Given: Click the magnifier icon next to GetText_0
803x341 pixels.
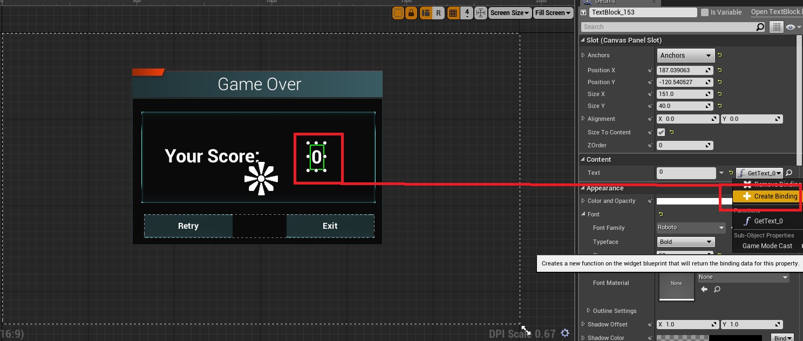Looking at the screenshot, I should coord(789,173).
